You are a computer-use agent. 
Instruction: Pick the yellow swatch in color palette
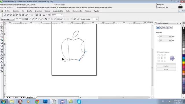184,62
